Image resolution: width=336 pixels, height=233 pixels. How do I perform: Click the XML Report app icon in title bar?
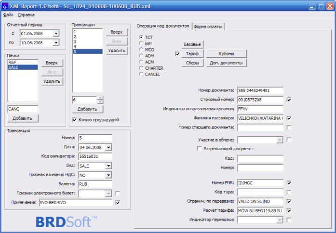pos(5,6)
